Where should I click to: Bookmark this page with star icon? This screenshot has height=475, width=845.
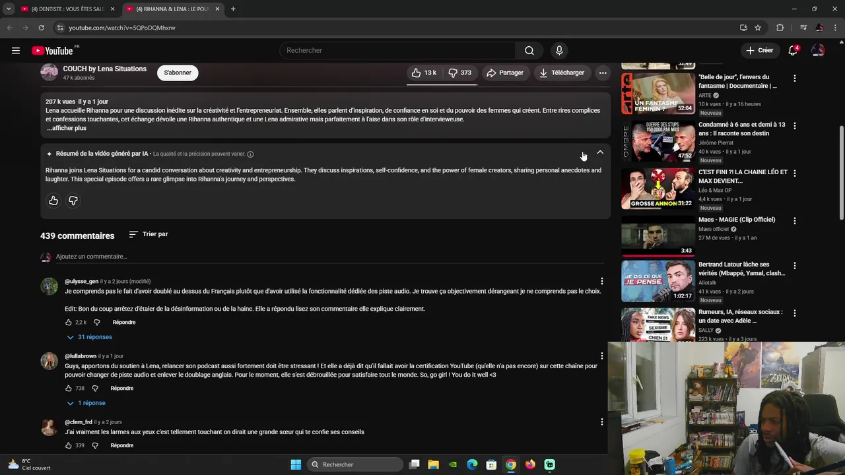758,28
